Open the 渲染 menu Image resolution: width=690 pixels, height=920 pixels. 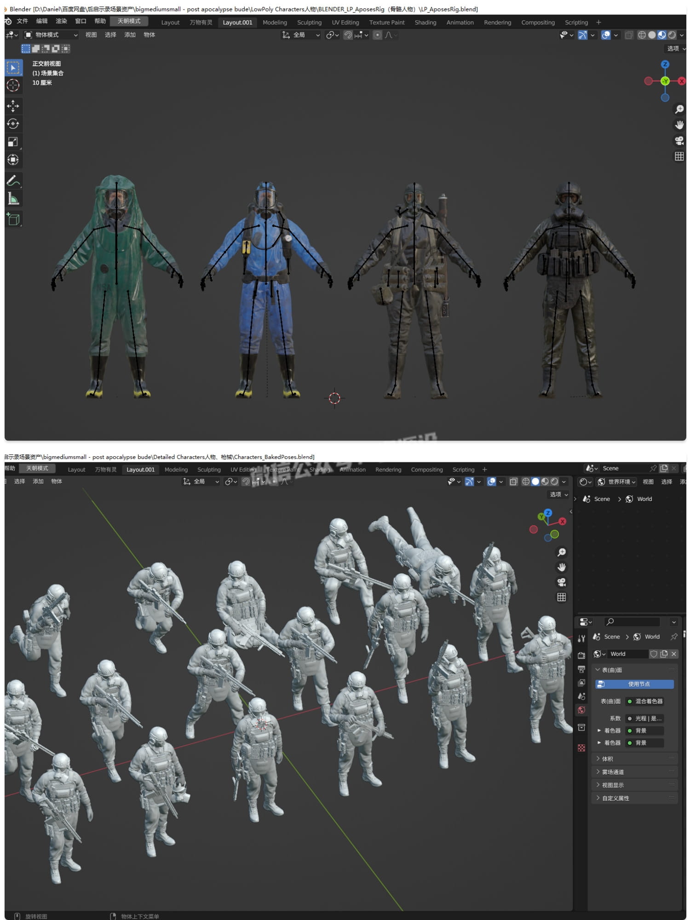(x=61, y=21)
